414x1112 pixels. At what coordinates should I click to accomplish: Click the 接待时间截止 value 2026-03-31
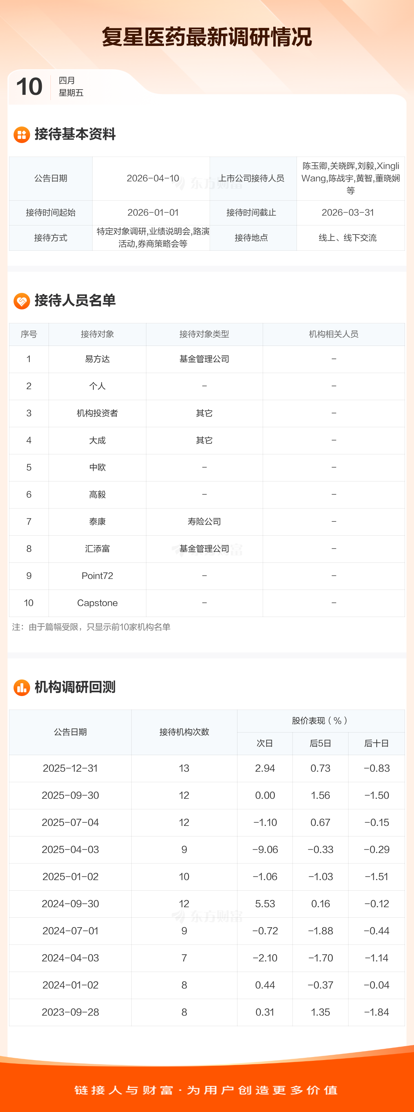[x=347, y=212]
